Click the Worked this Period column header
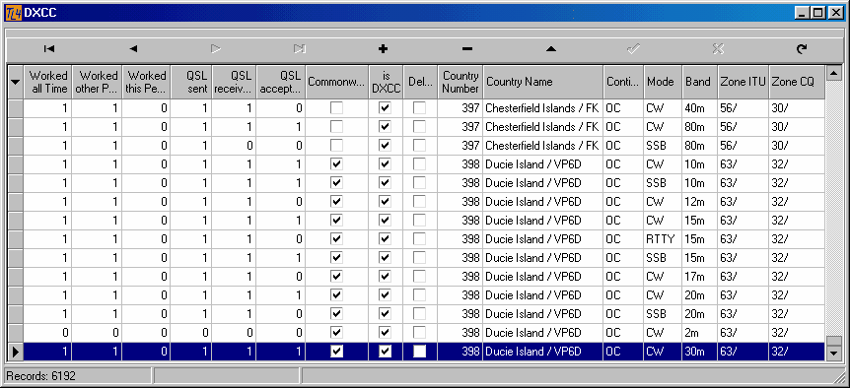This screenshot has width=850, height=388. coord(146,82)
